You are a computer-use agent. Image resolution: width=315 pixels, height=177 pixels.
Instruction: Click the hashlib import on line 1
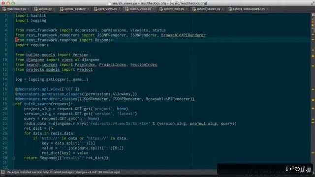38,15
